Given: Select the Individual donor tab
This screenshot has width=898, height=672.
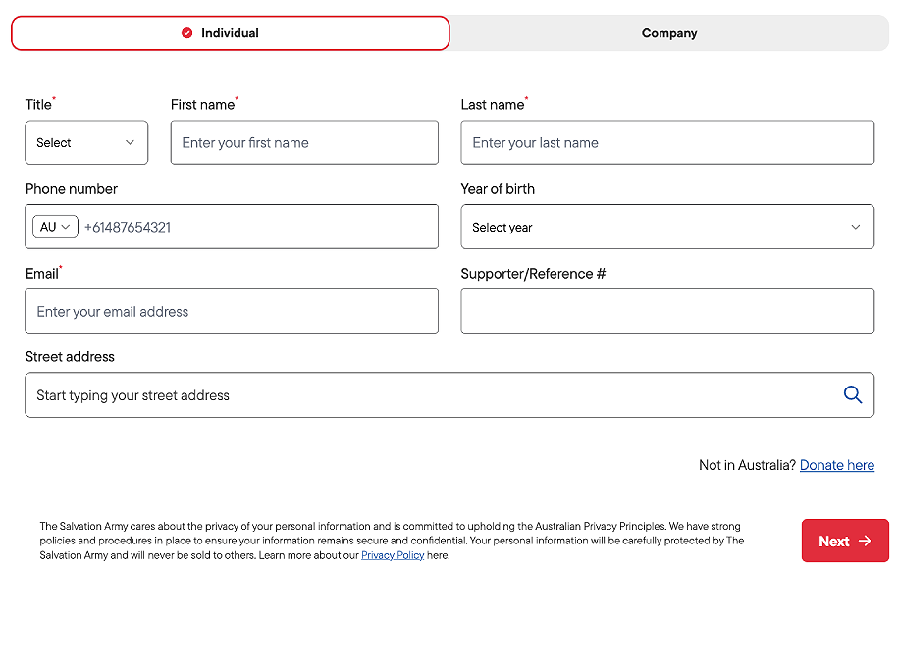Looking at the screenshot, I should tap(231, 33).
